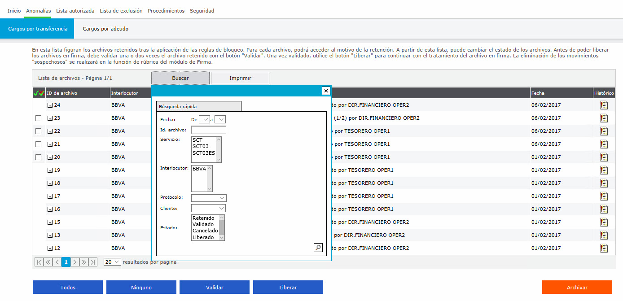The image size is (623, 301).
Task: Expand row for file 19
Action: tap(50, 170)
